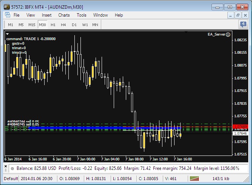Click the C: 1.08085 status entry

[x=148, y=179]
